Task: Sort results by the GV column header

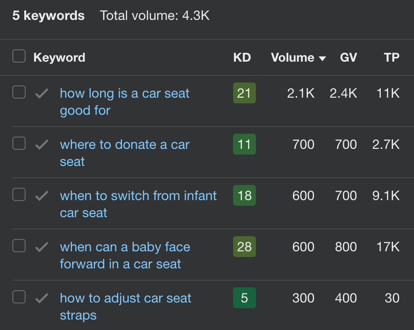Action: click(x=348, y=57)
